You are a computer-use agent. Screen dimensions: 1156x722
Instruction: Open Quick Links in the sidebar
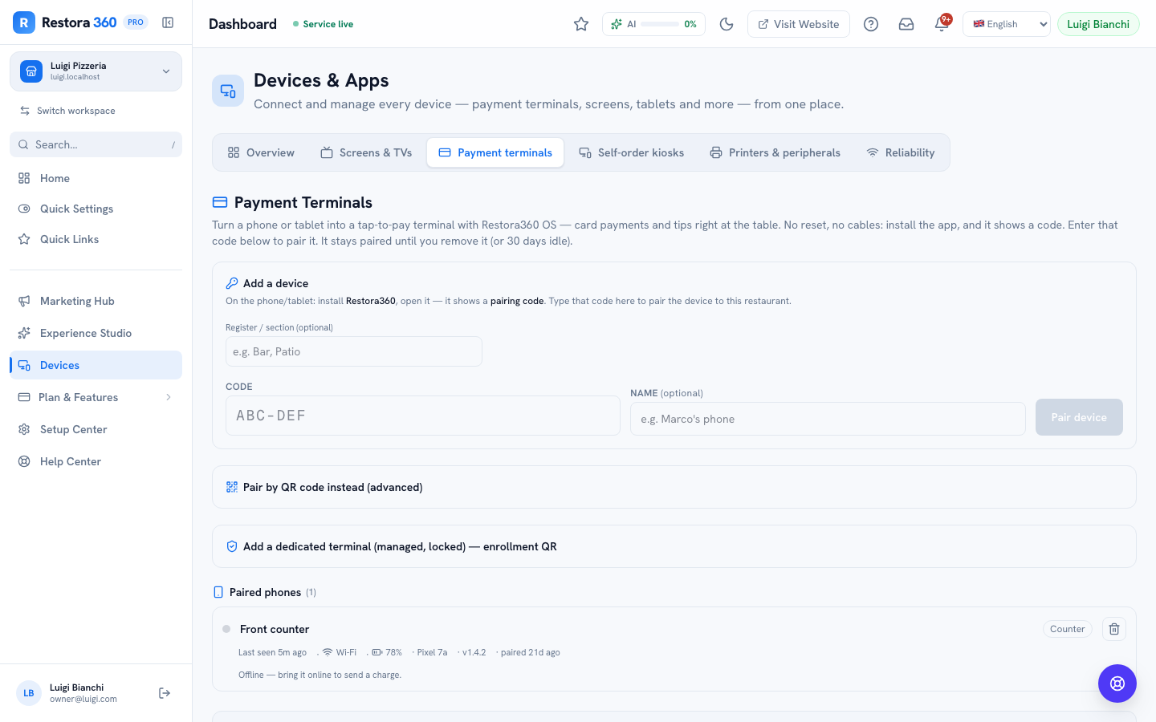96,239
